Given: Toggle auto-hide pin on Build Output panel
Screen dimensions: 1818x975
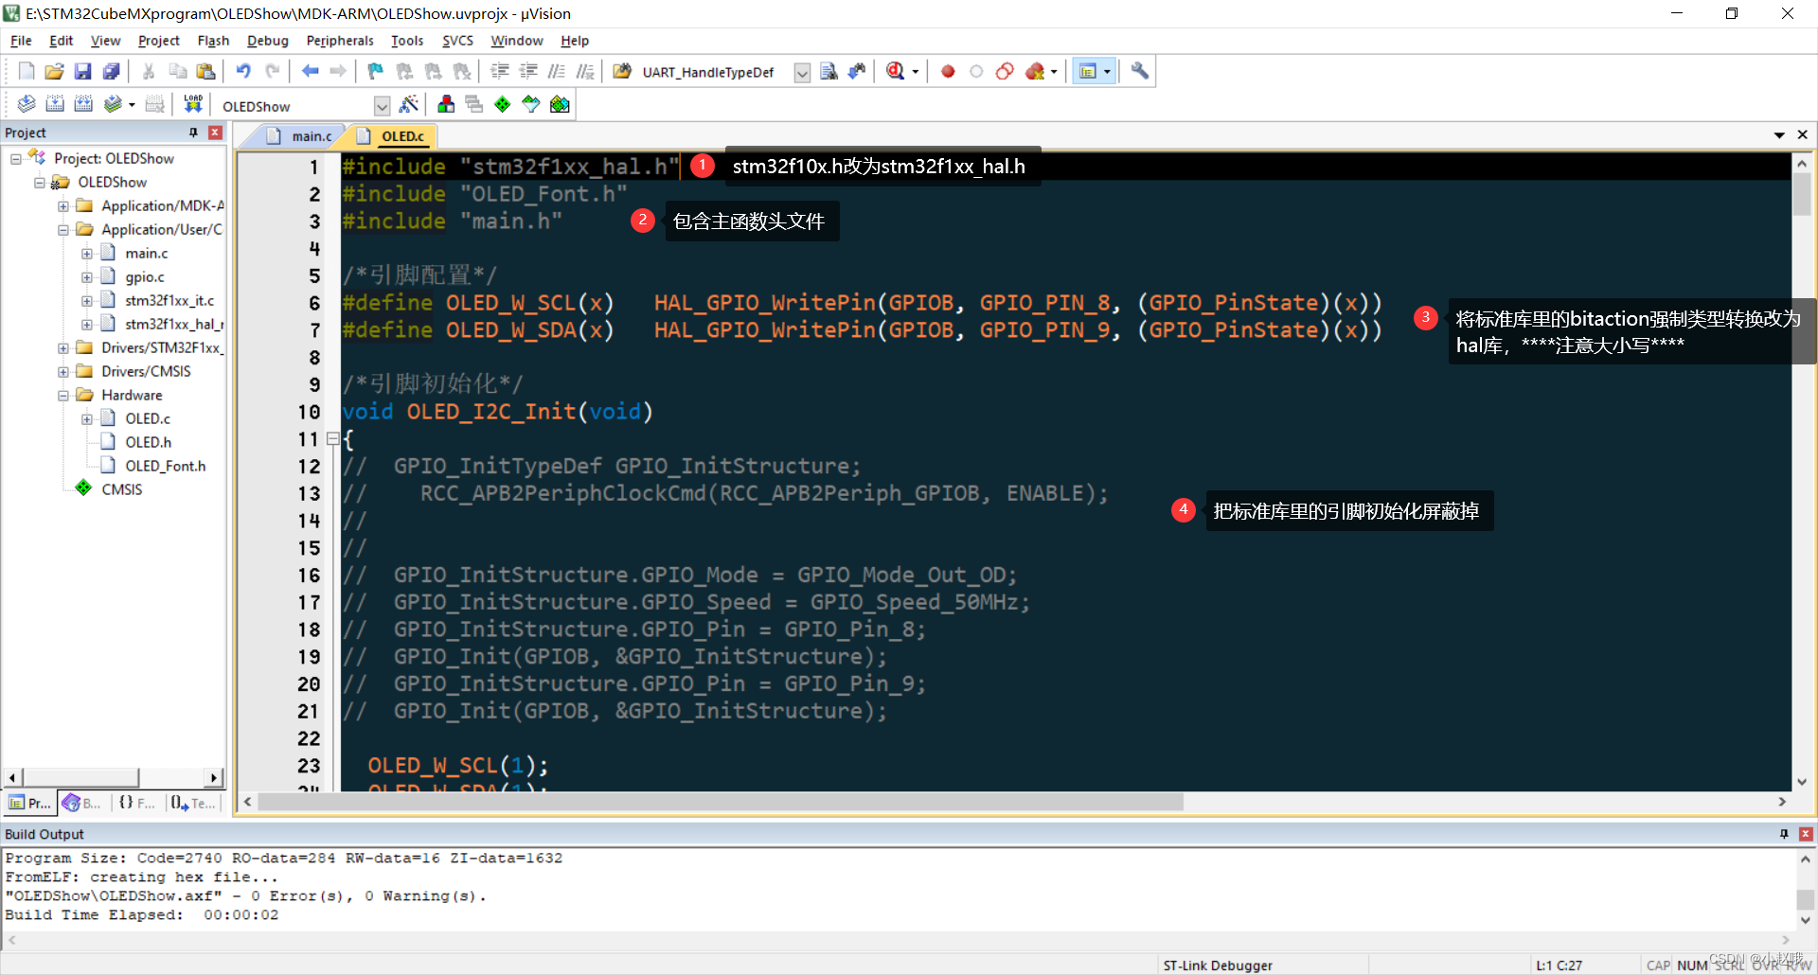Looking at the screenshot, I should pyautogui.click(x=1784, y=834).
